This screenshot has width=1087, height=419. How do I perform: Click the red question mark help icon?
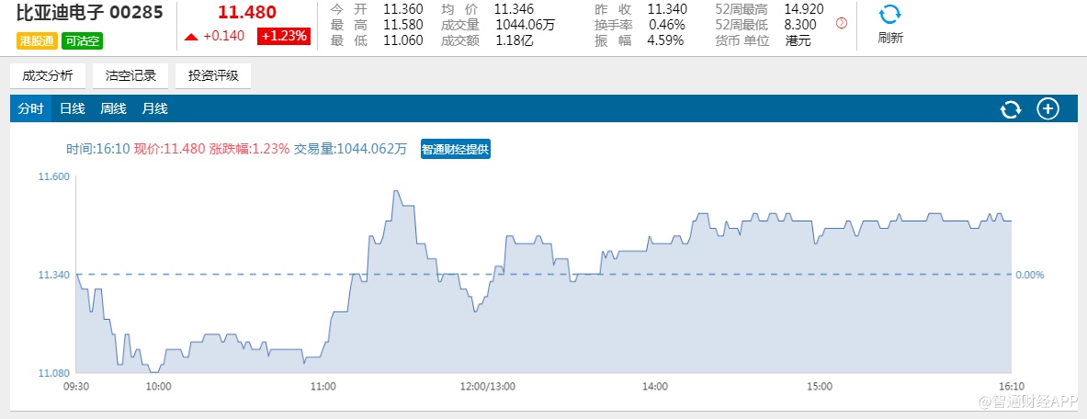tap(842, 24)
